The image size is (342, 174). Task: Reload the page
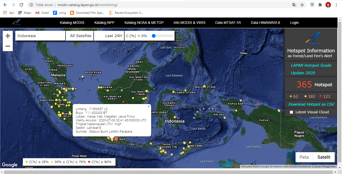pos(21,5)
